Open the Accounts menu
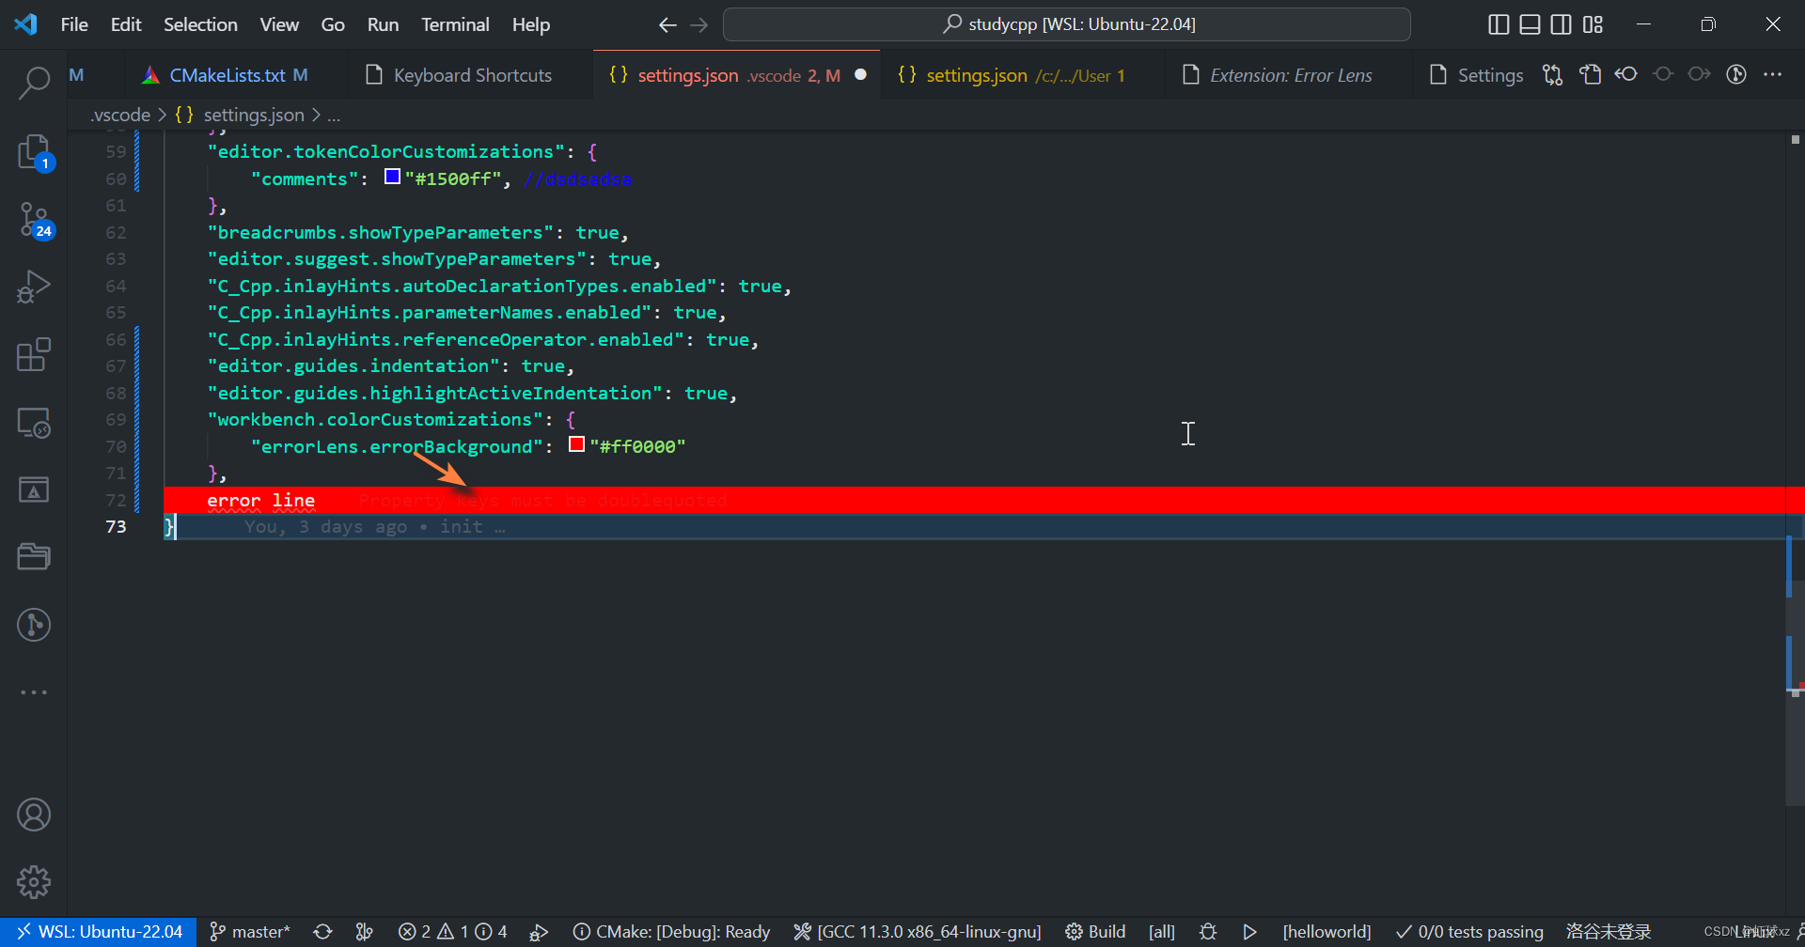This screenshot has width=1805, height=947. tap(34, 815)
